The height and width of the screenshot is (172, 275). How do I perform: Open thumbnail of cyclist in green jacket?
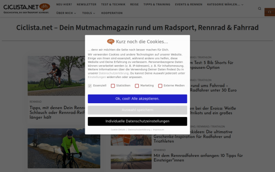pyautogui.click(x=64, y=148)
